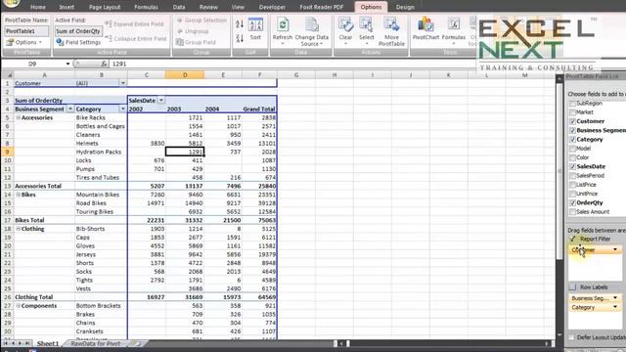Open the Formulas ribbon tab
Image resolution: width=626 pixels, height=352 pixels.
(146, 7)
